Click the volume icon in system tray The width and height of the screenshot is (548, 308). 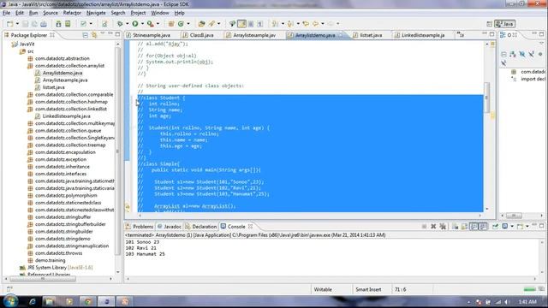point(506,302)
